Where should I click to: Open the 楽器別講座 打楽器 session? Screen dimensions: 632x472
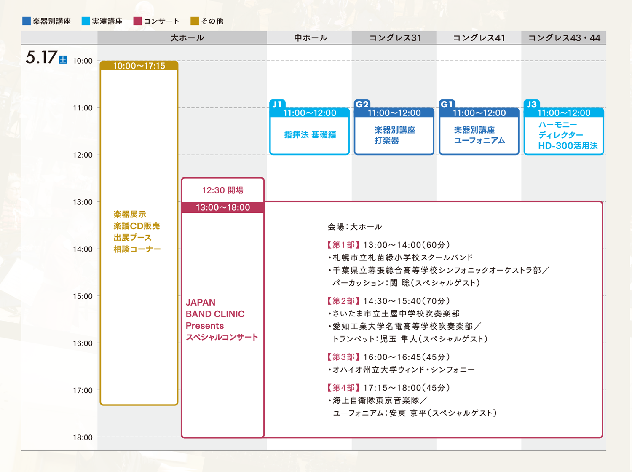[x=394, y=135]
